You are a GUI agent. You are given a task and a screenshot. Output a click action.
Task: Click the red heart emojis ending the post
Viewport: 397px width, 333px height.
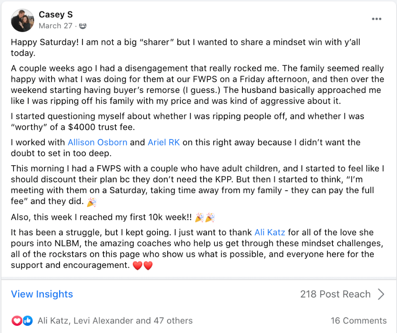[x=143, y=265]
